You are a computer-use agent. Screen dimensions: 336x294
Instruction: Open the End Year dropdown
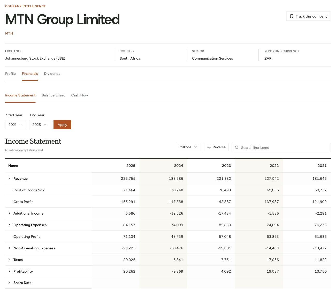tap(40, 125)
